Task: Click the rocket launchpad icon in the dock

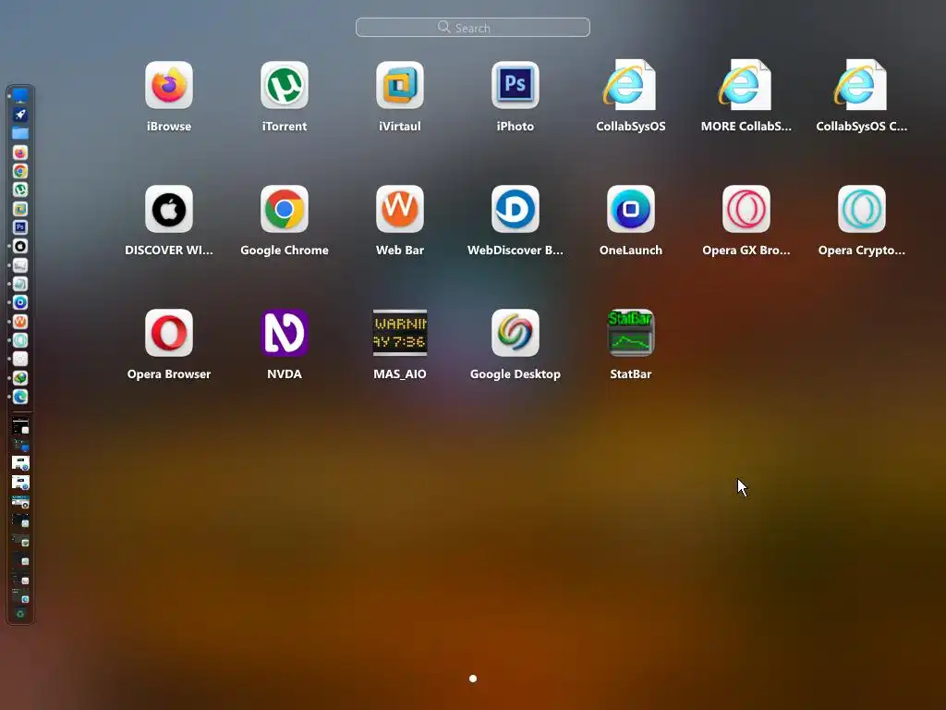Action: pyautogui.click(x=20, y=114)
